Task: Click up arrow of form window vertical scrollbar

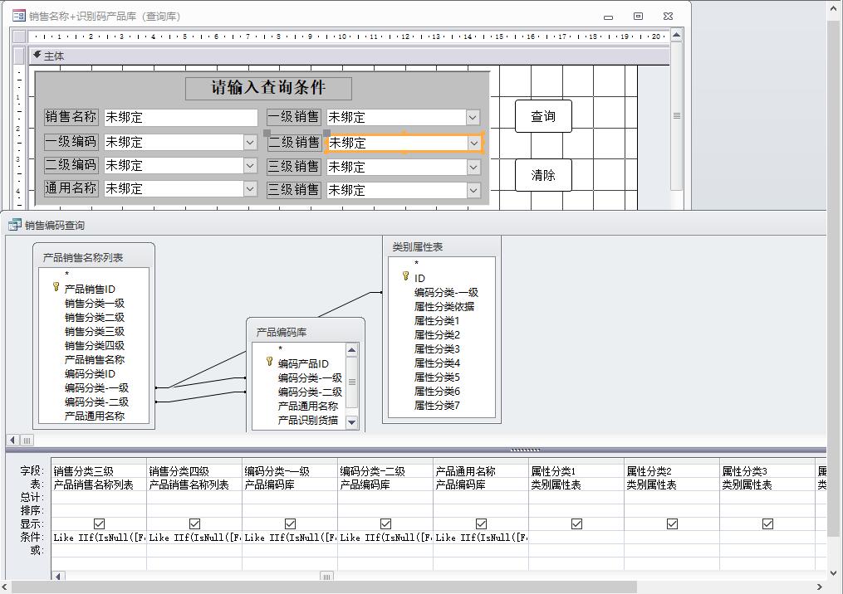Action: point(677,36)
